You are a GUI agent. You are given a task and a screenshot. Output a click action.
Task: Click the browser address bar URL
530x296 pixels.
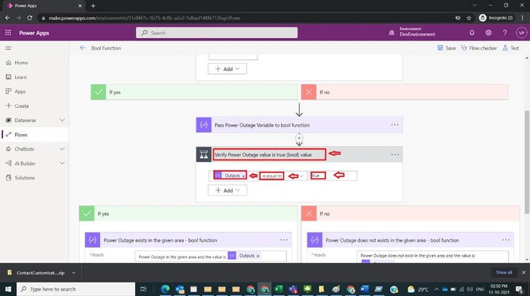click(x=144, y=18)
